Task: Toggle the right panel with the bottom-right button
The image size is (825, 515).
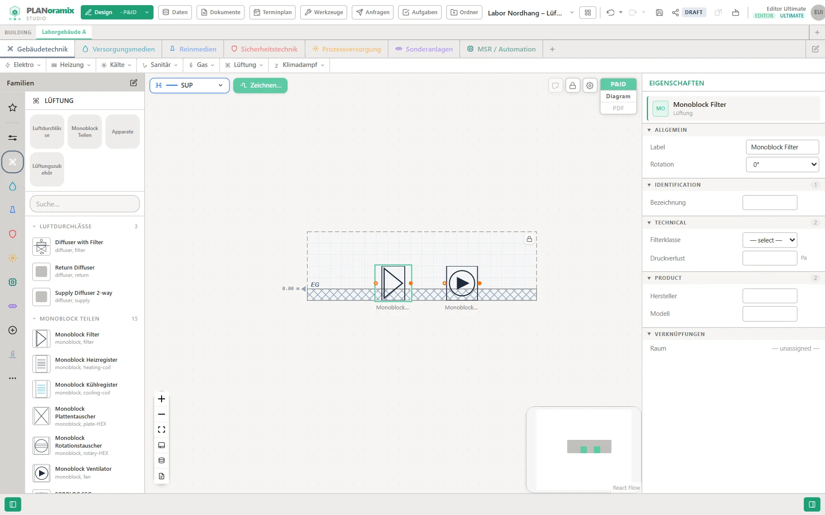Action: 812,504
